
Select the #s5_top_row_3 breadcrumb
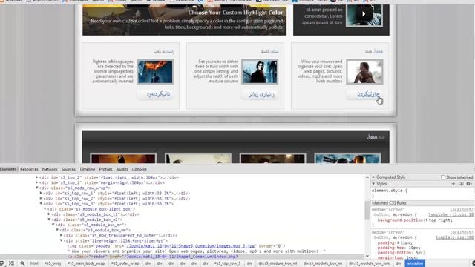(x=228, y=263)
